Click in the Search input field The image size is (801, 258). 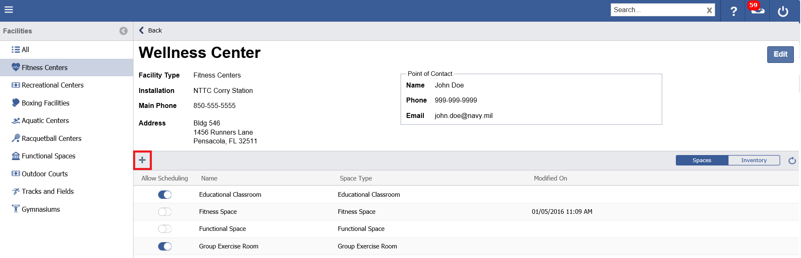pyautogui.click(x=657, y=10)
